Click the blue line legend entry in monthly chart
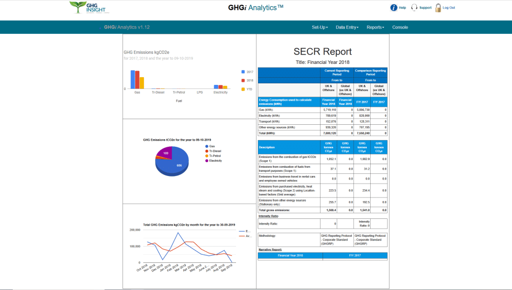This screenshot has width=512, height=290. [x=244, y=231]
